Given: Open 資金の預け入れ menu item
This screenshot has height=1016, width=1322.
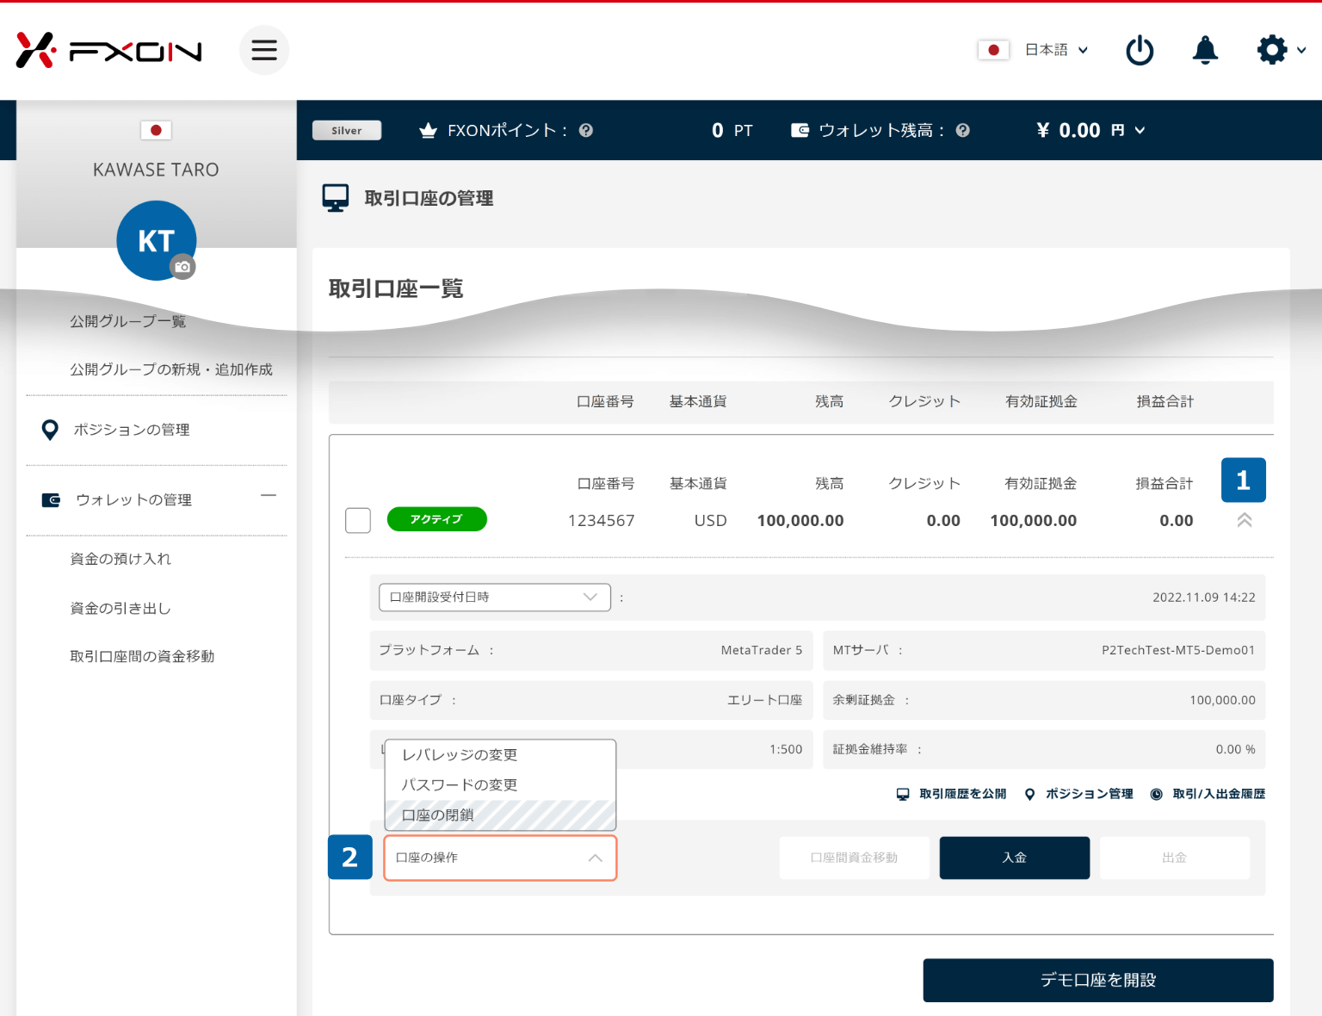Looking at the screenshot, I should click(120, 559).
